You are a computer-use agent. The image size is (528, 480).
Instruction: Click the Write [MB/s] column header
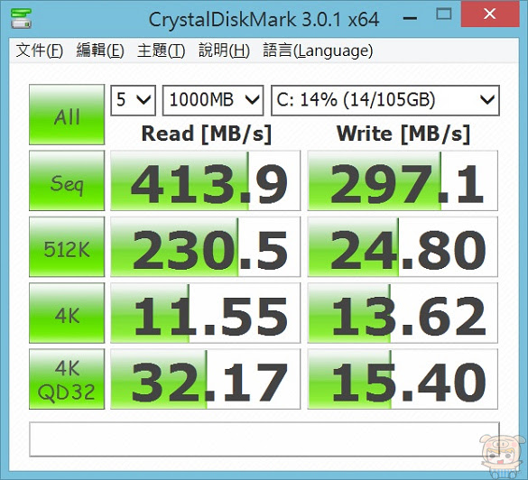pos(403,134)
